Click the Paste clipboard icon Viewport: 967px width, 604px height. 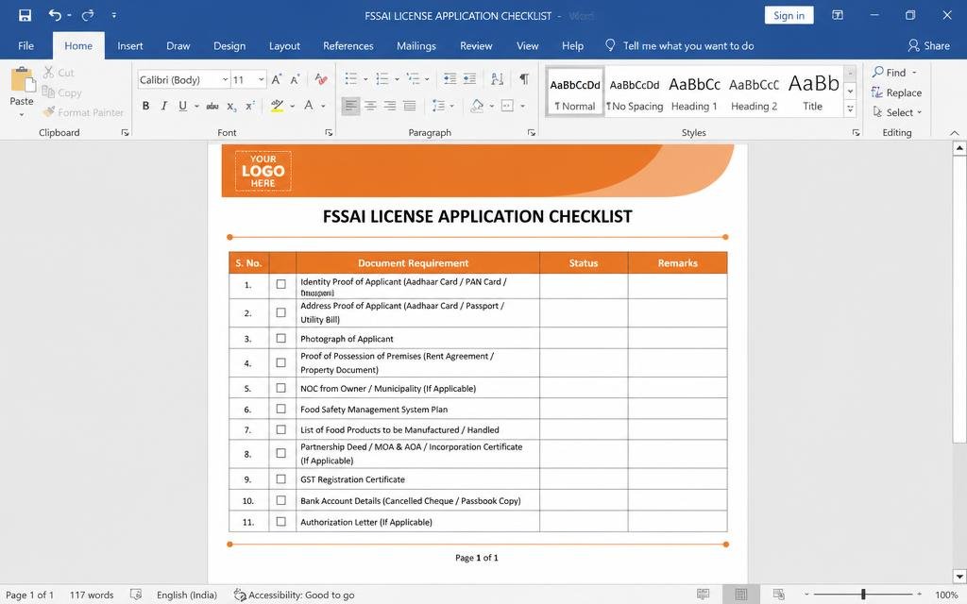click(23, 79)
